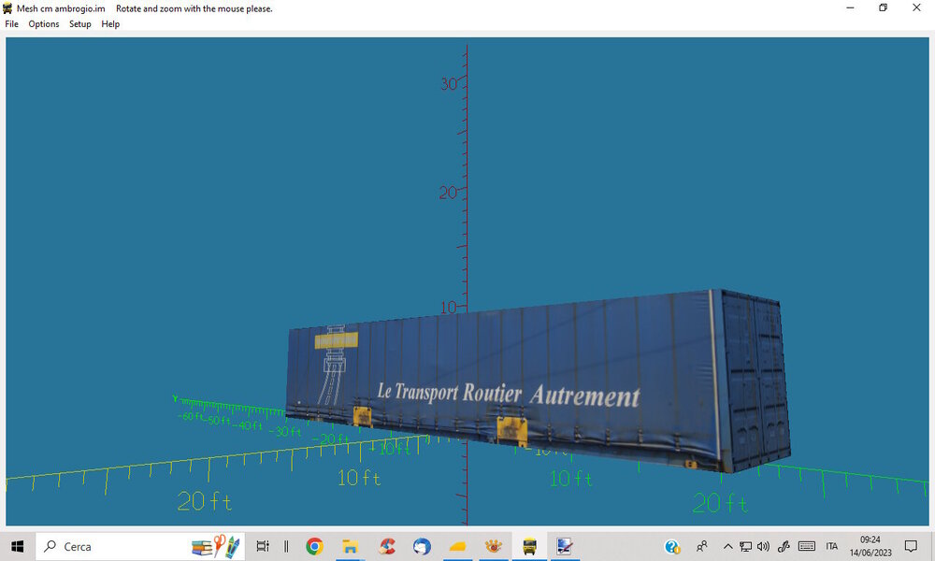Open XnView eye icon in taskbar
Screen dimensions: 935x561
[x=493, y=546]
